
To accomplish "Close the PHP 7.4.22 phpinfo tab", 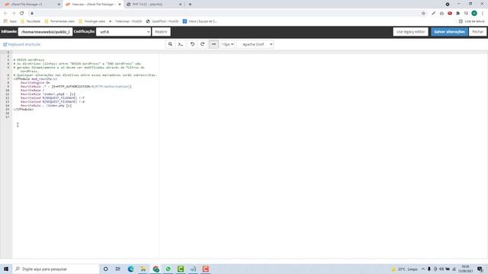I will [180, 5].
